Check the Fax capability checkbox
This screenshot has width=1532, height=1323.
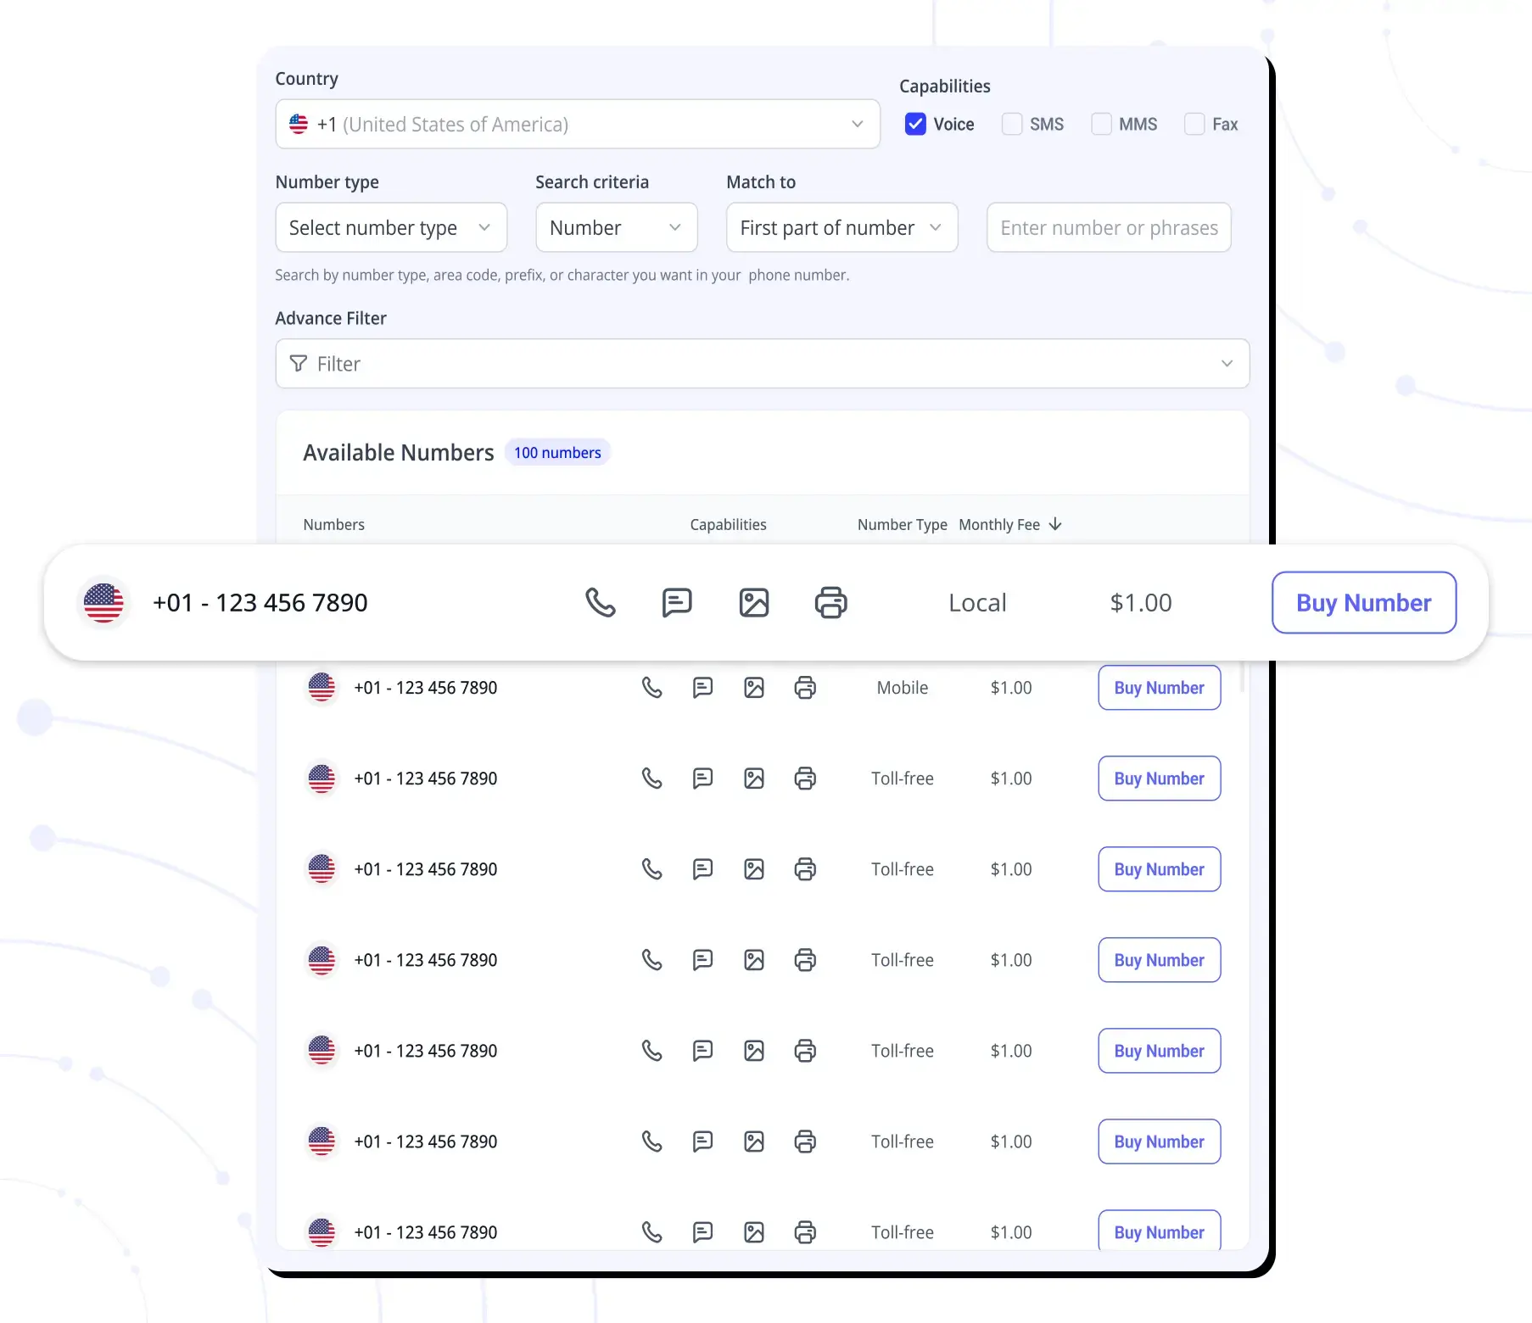coord(1194,125)
